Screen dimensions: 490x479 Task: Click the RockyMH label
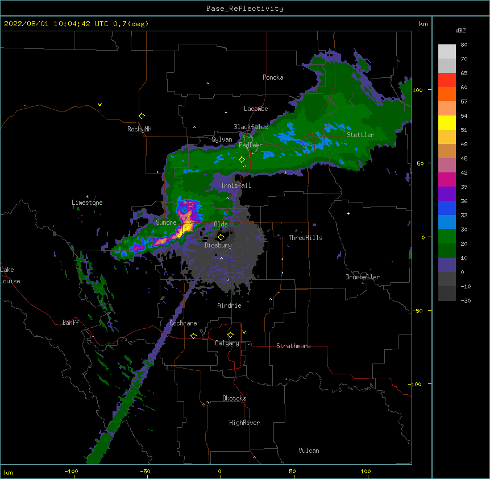click(x=139, y=129)
